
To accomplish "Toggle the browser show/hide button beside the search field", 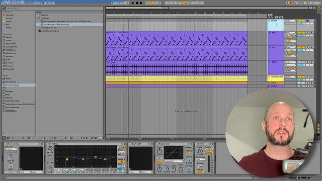I will 3,8.
